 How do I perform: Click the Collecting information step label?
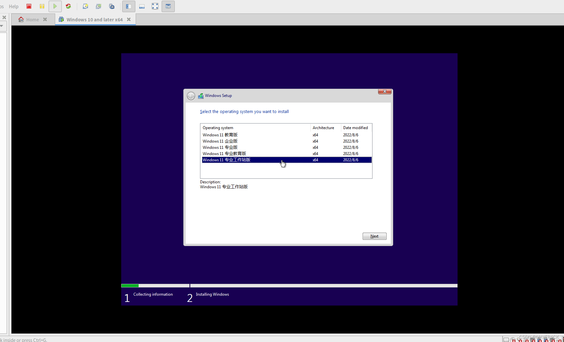(x=153, y=294)
